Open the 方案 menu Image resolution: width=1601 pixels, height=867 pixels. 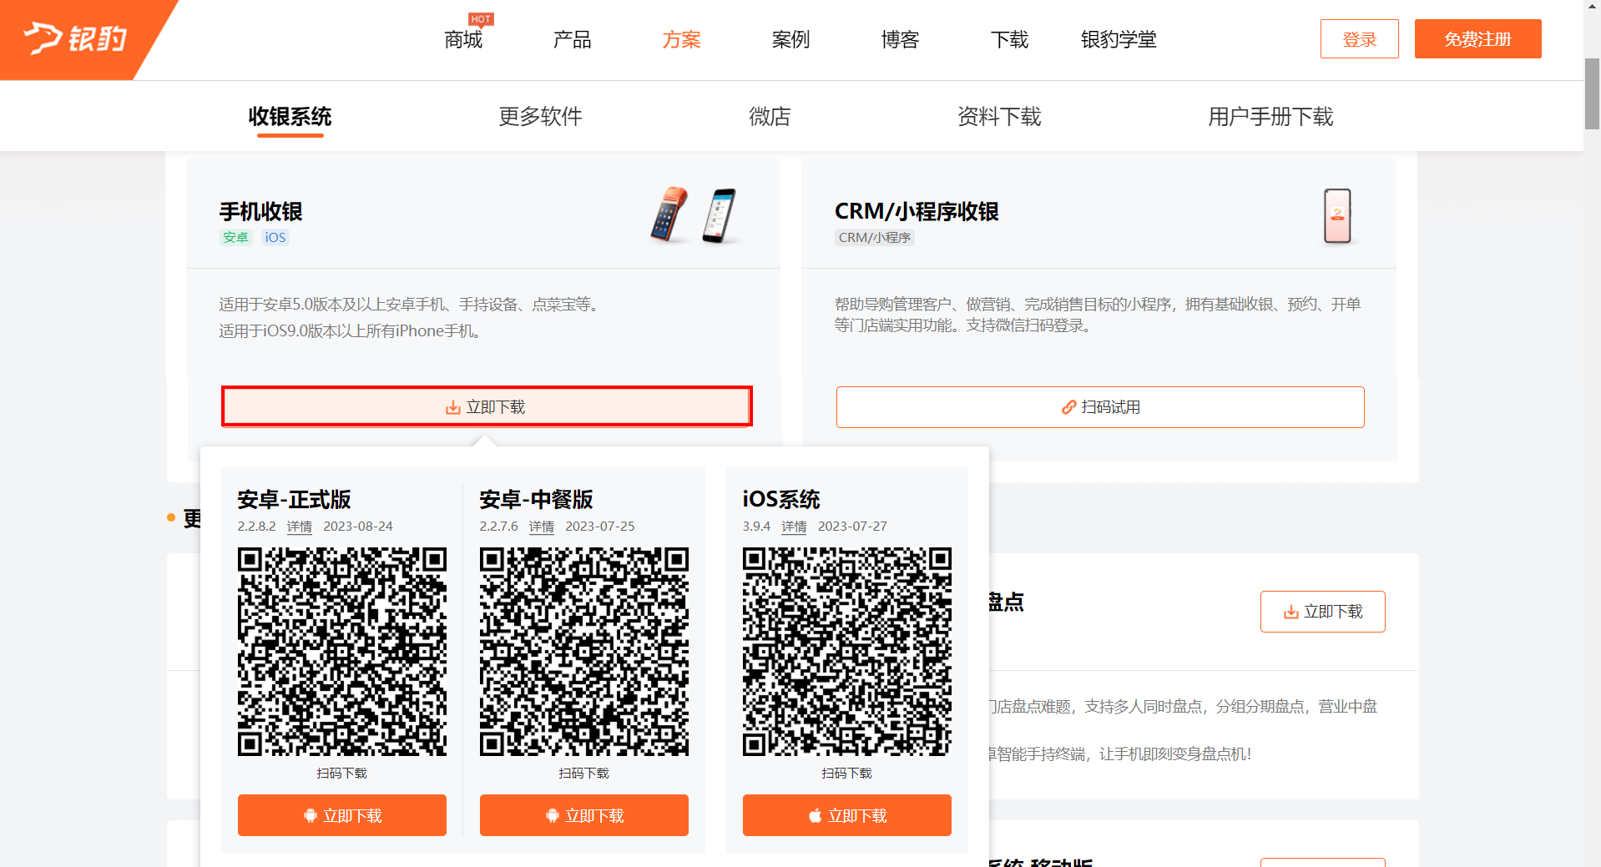coord(682,39)
